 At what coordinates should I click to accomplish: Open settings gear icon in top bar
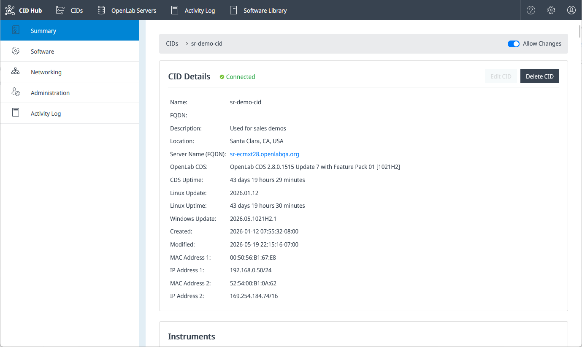pos(551,10)
